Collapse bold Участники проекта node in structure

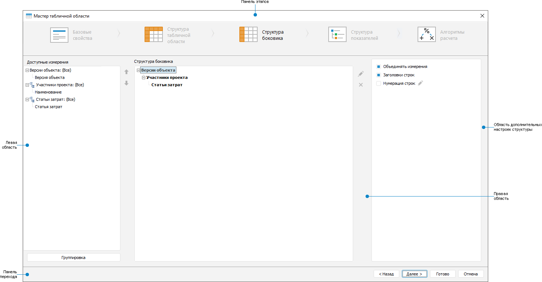click(143, 77)
